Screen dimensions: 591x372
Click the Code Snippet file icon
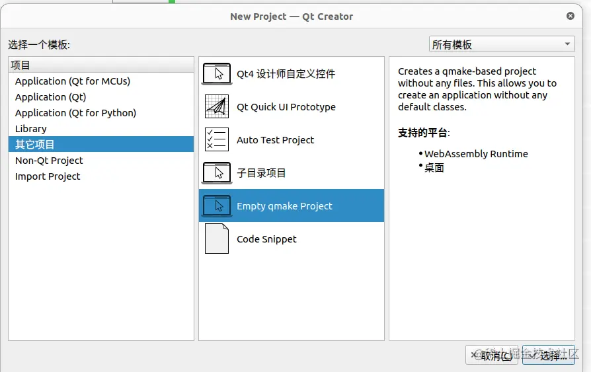(x=217, y=239)
